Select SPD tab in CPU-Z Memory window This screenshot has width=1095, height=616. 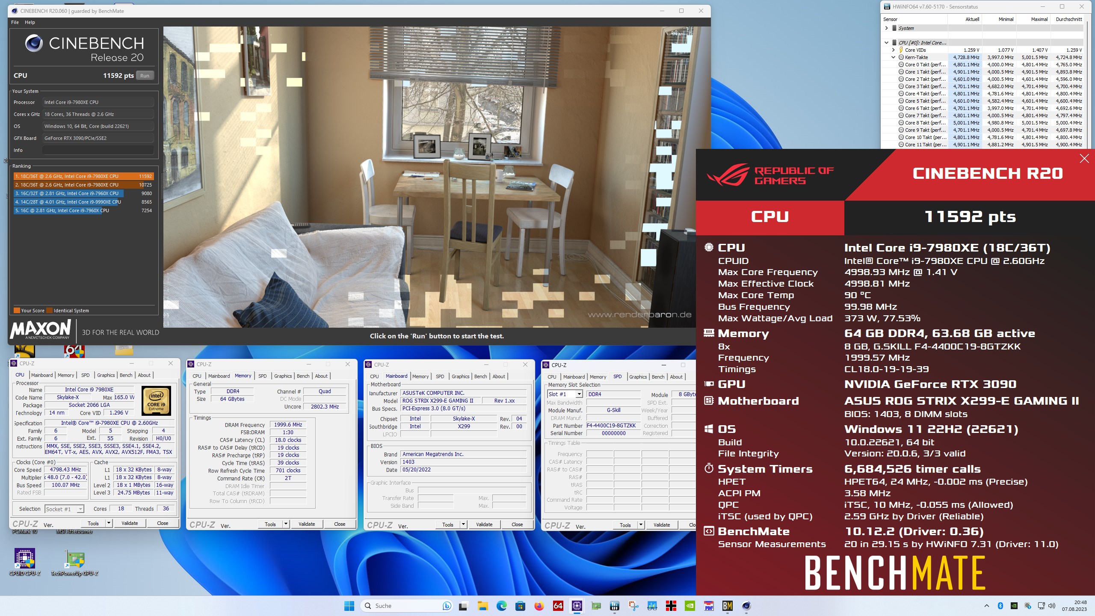point(263,376)
